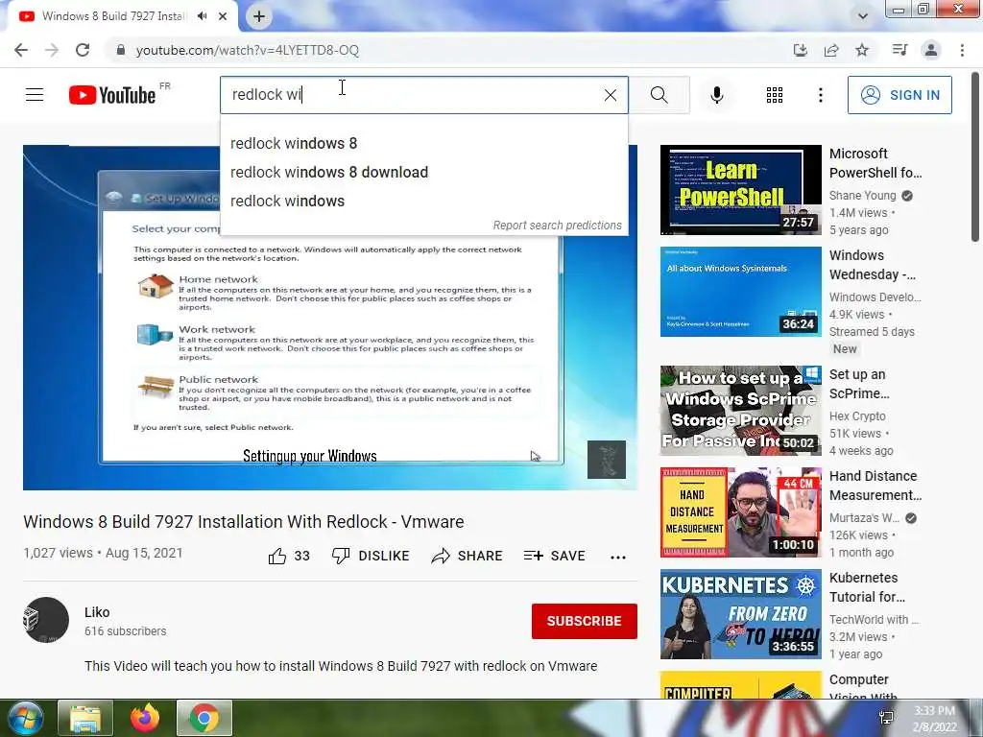This screenshot has width=983, height=737.
Task: Click the Hex Crypto channel name
Action: tap(857, 416)
